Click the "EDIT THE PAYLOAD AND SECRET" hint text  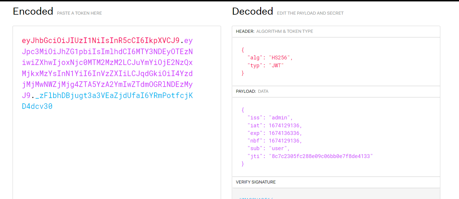tap(310, 13)
